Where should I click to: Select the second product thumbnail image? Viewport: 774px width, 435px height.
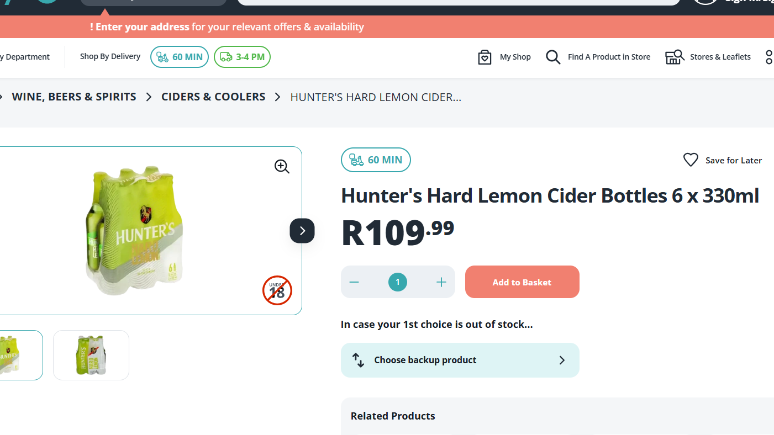(91, 355)
